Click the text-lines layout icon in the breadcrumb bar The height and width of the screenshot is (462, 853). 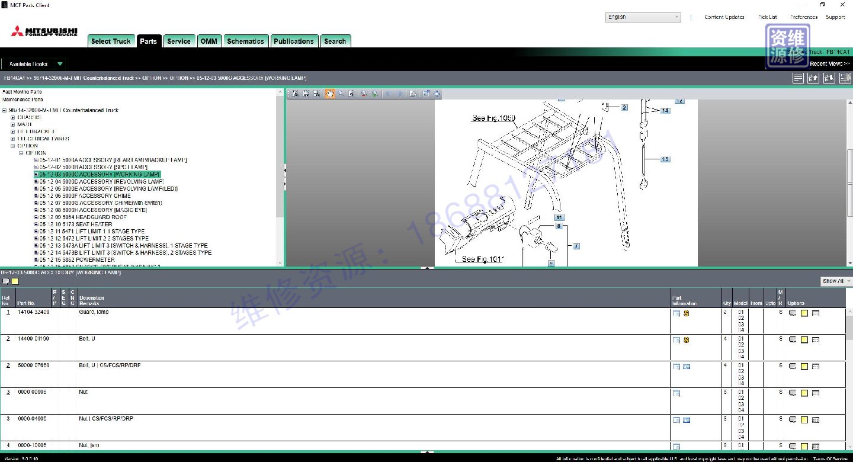pyautogui.click(x=798, y=78)
